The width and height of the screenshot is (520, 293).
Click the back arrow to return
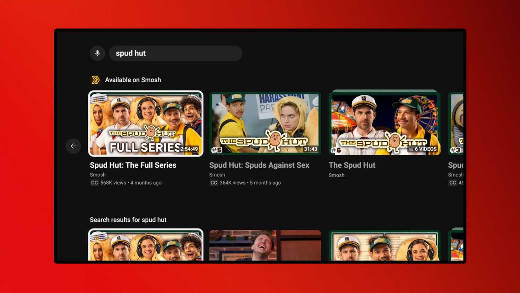[73, 146]
